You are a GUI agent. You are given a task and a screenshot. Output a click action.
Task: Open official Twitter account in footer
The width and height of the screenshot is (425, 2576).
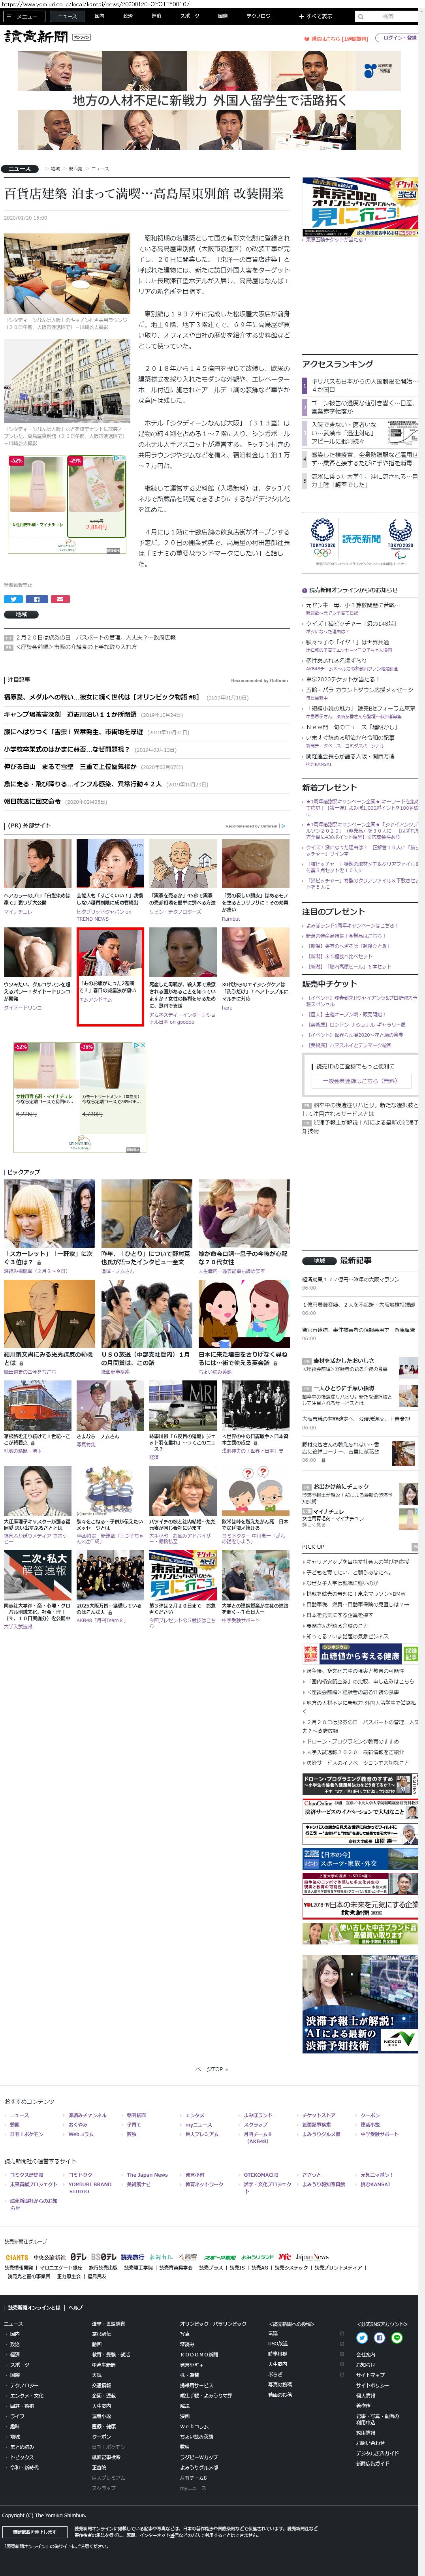362,2338
